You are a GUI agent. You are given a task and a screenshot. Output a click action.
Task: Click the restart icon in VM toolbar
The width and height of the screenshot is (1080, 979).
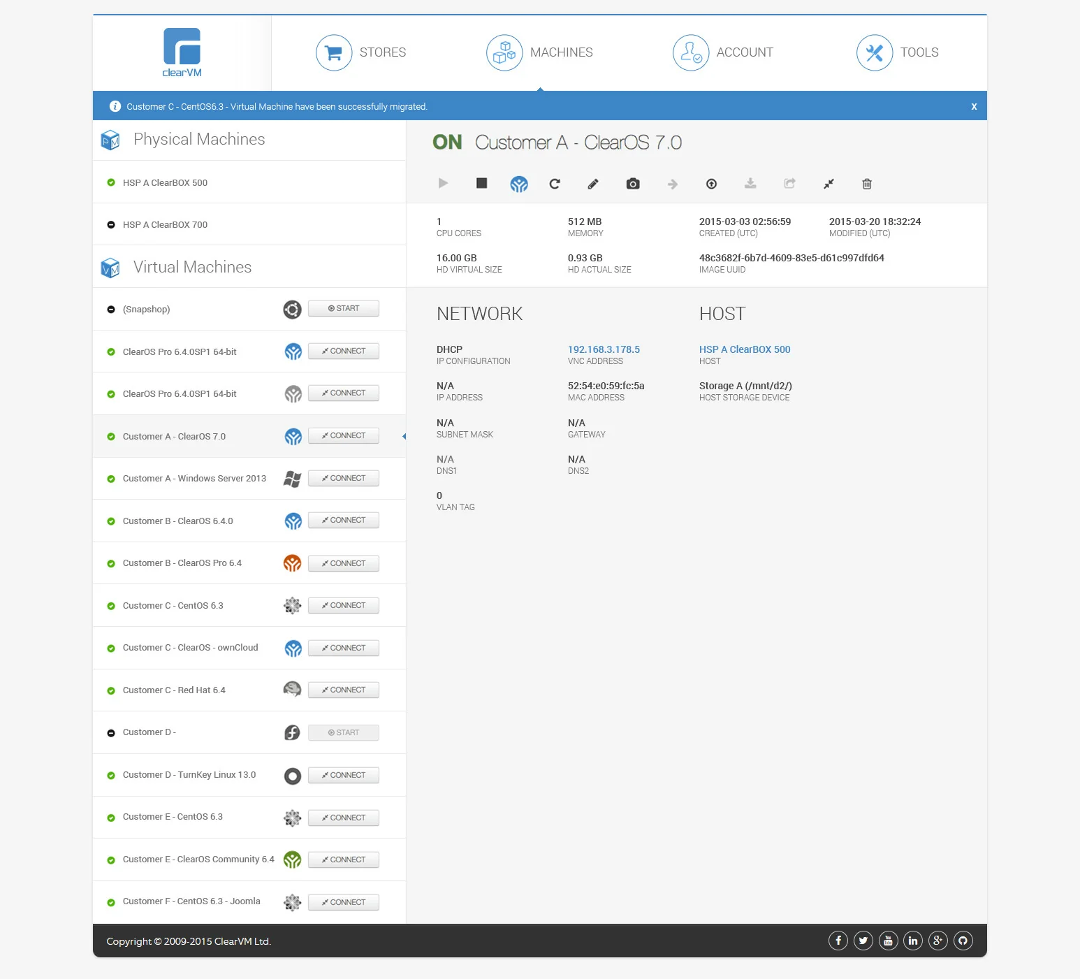(555, 184)
